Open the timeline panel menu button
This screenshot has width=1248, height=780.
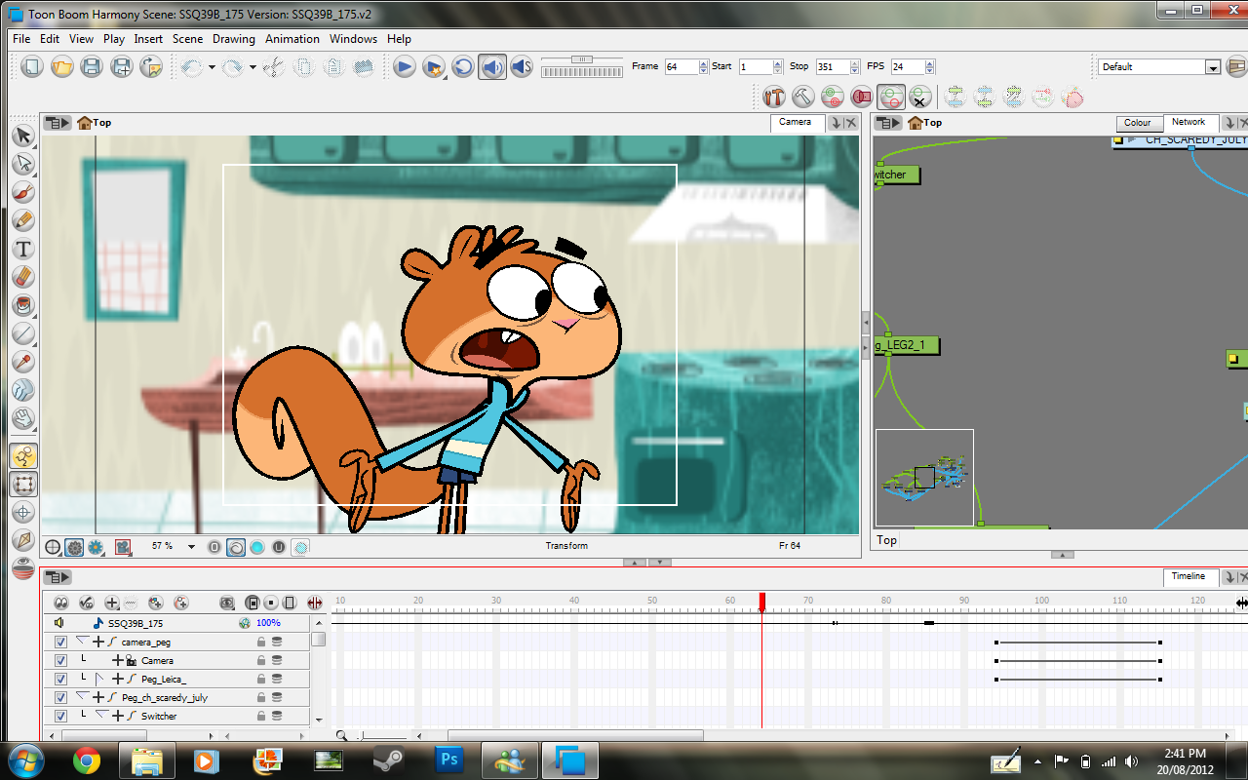tap(58, 577)
